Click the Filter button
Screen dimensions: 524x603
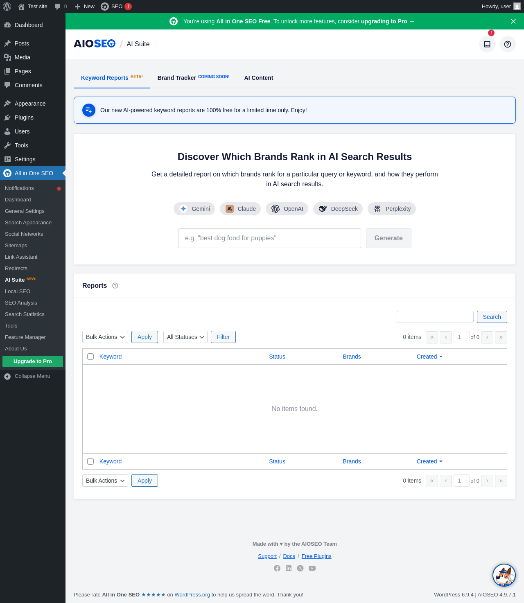pyautogui.click(x=223, y=337)
